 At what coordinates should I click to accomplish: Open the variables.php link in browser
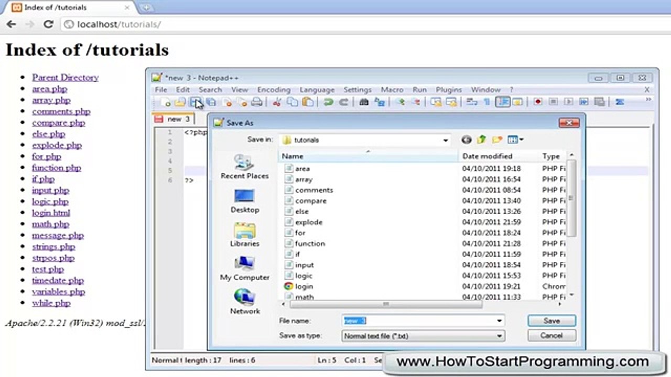click(58, 292)
